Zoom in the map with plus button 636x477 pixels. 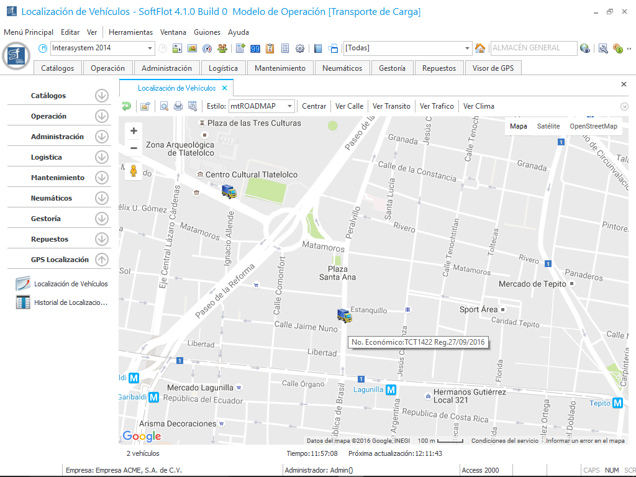click(134, 130)
